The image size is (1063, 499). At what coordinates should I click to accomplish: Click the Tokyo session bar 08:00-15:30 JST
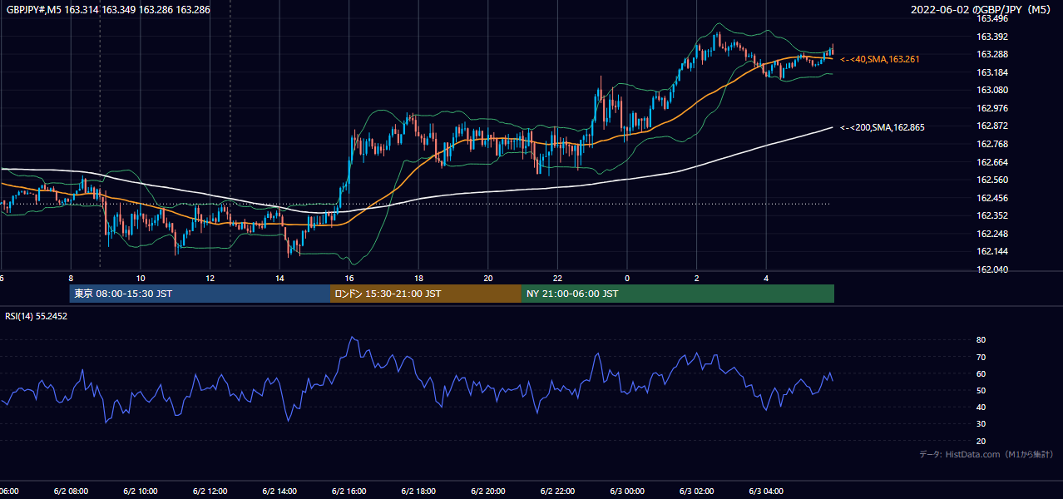[200, 294]
